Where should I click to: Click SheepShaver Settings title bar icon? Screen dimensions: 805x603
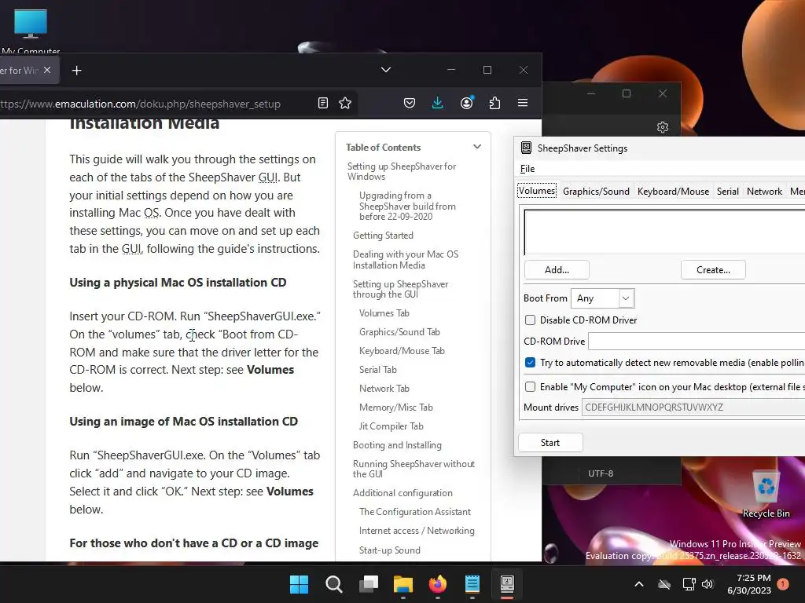[x=526, y=148]
